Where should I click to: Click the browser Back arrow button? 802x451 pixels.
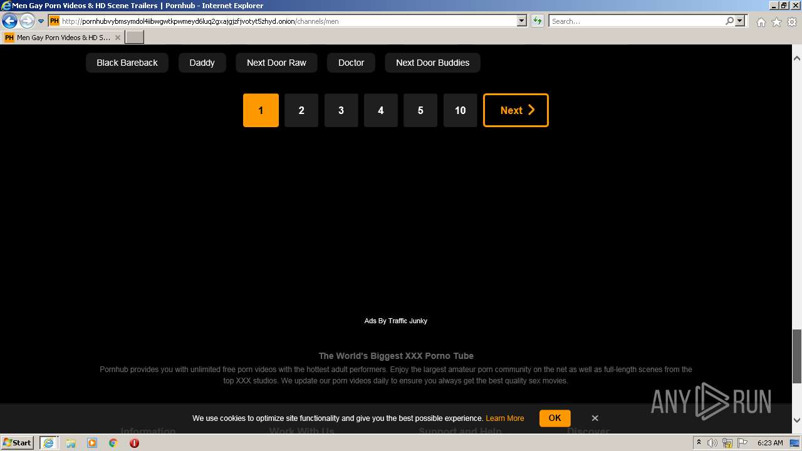(9, 21)
